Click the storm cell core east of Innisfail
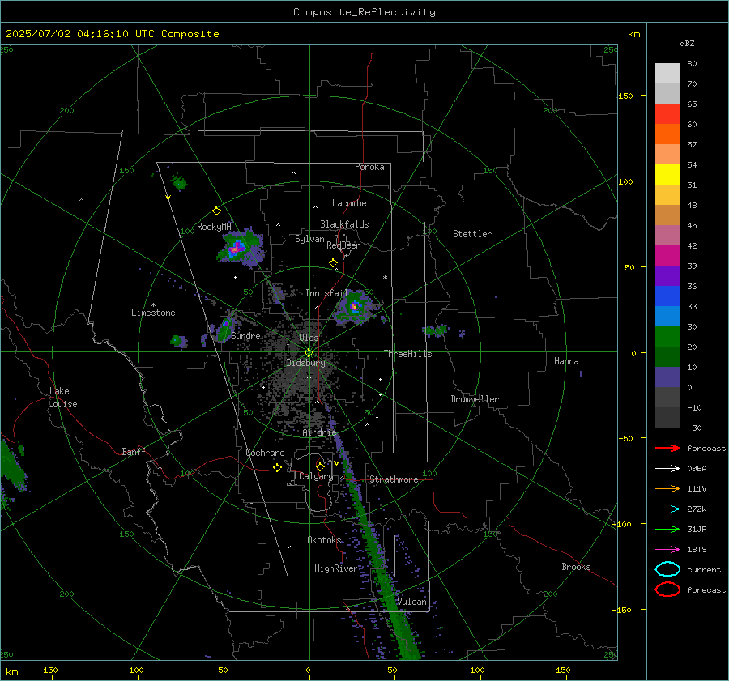Screen dimensions: 729x681 (354, 306)
